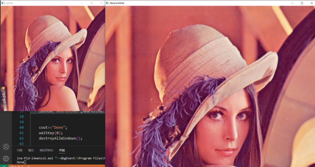
Task: Click line number 41 in the editor gutter
Action: [22, 133]
